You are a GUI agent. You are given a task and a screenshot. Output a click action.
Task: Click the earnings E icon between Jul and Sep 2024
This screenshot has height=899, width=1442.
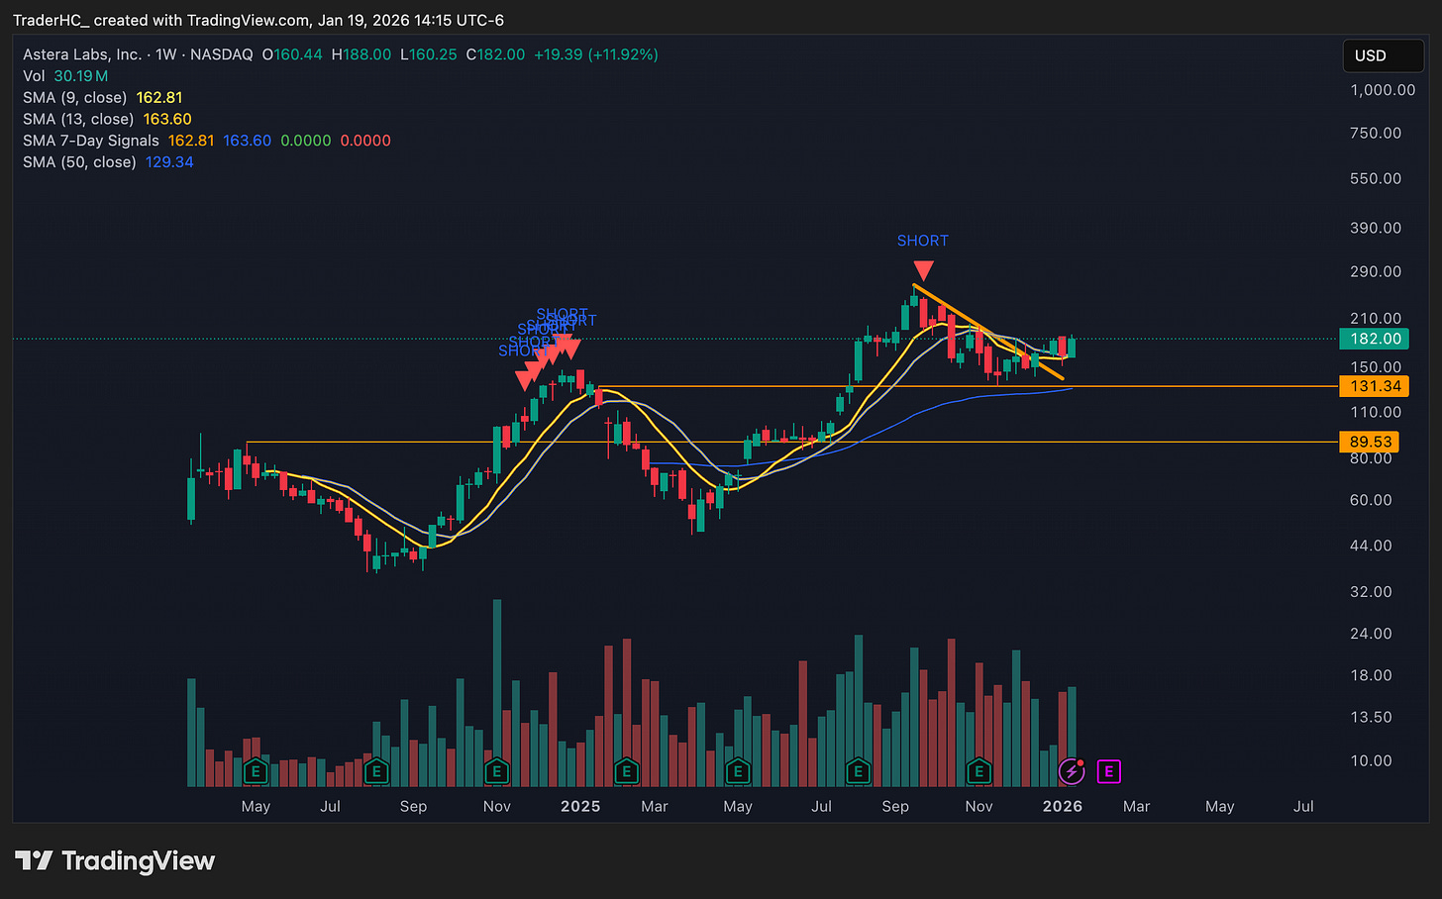[375, 771]
